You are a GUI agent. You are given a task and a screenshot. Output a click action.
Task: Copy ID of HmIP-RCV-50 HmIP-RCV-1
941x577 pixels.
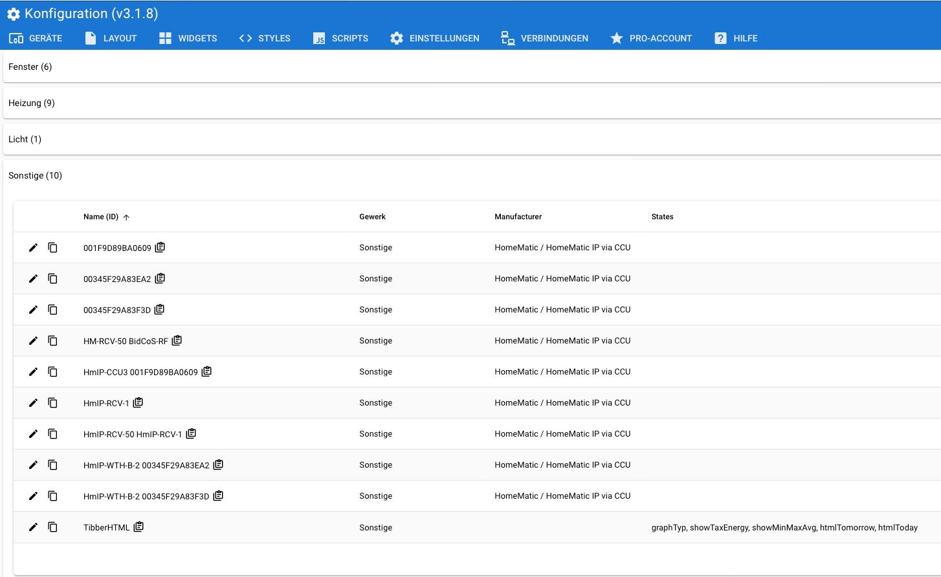pos(191,433)
